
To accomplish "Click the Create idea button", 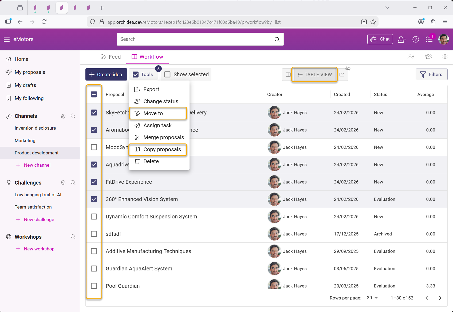I will tap(106, 75).
